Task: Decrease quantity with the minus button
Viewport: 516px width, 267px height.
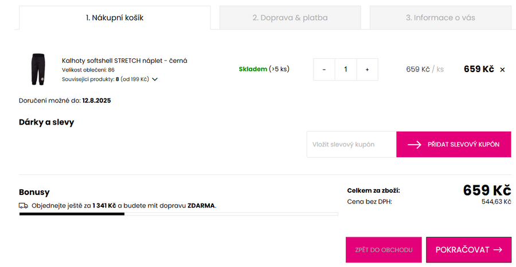Action: (324, 69)
